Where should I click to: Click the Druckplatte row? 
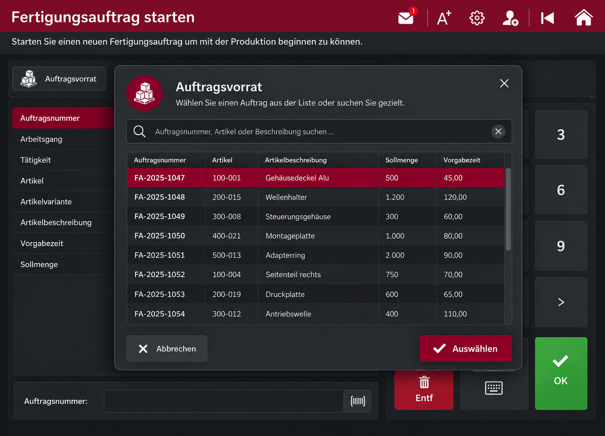click(316, 294)
